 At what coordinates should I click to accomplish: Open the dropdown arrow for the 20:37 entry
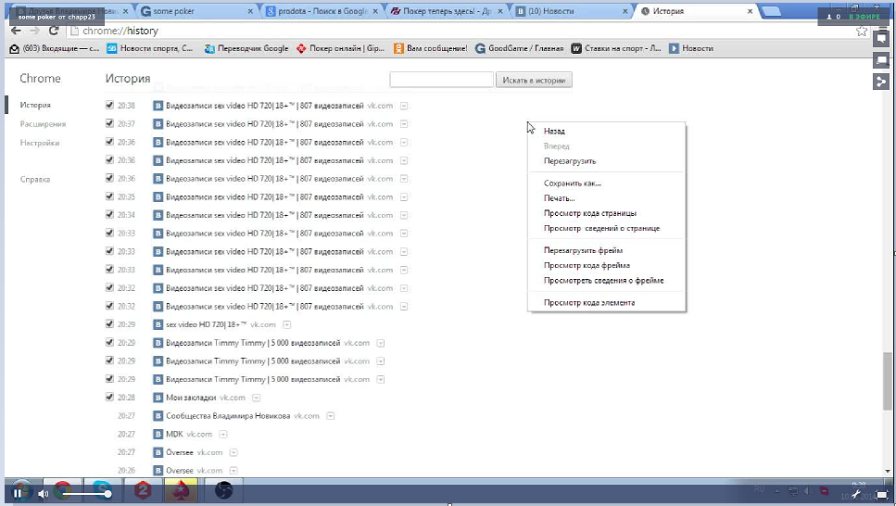tap(404, 124)
